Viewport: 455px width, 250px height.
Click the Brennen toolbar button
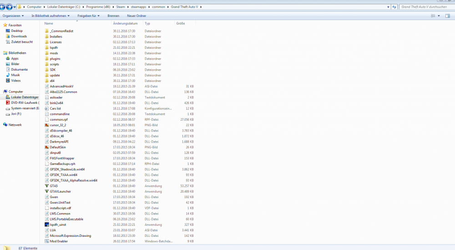point(113,15)
